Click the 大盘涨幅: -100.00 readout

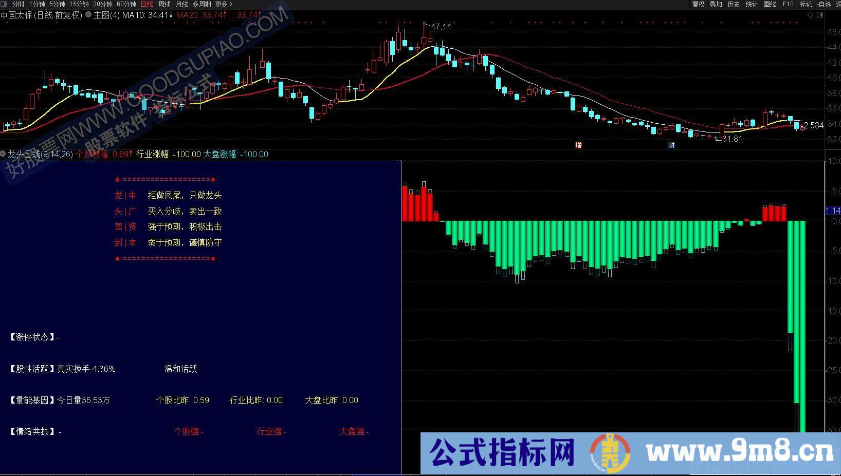[x=236, y=154]
